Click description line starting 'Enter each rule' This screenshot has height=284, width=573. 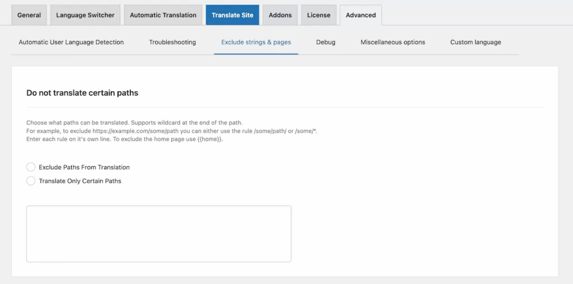coord(125,139)
